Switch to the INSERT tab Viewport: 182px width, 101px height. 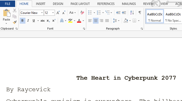click(41, 4)
